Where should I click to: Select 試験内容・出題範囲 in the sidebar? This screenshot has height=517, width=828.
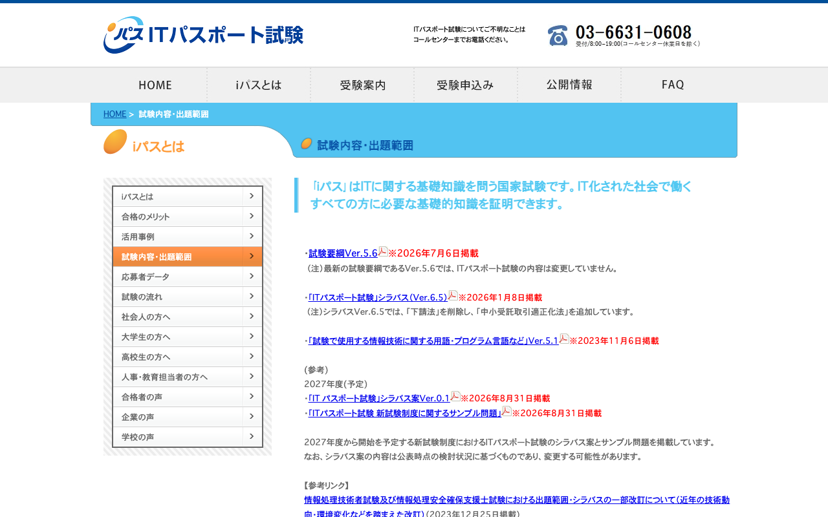188,257
